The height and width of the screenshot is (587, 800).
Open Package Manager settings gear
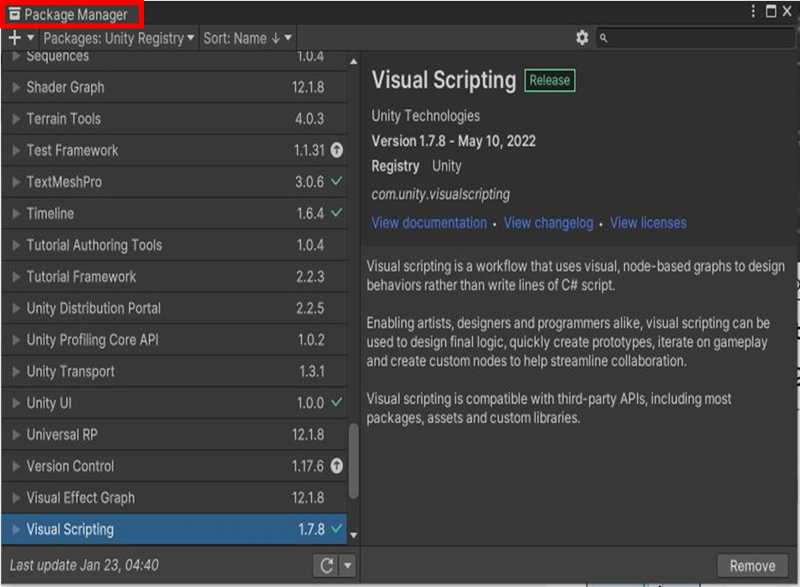[582, 38]
